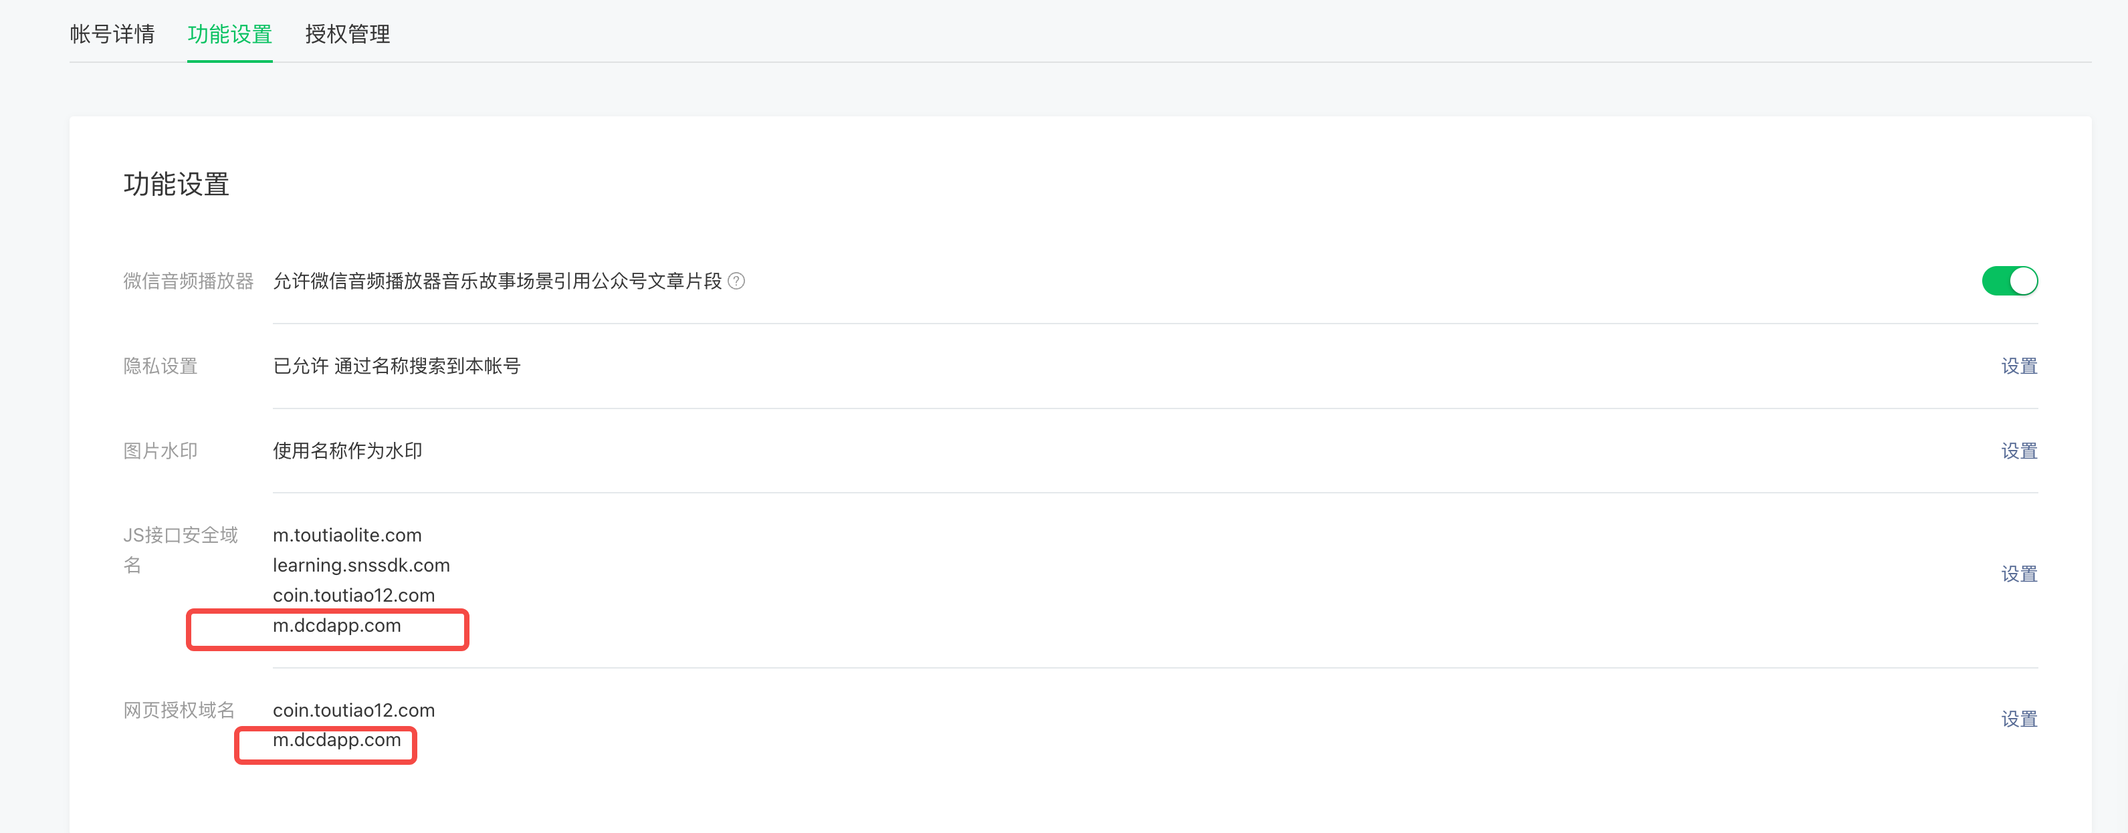
Task: Select the 功能设置 tab
Action: click(x=229, y=34)
